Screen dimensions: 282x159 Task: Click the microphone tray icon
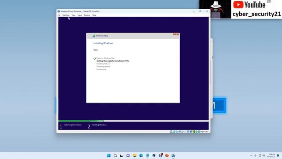256,155
